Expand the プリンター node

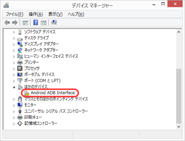14,63
